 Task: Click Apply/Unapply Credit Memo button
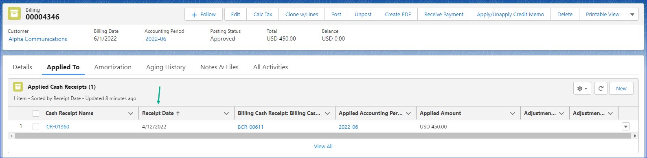click(511, 14)
